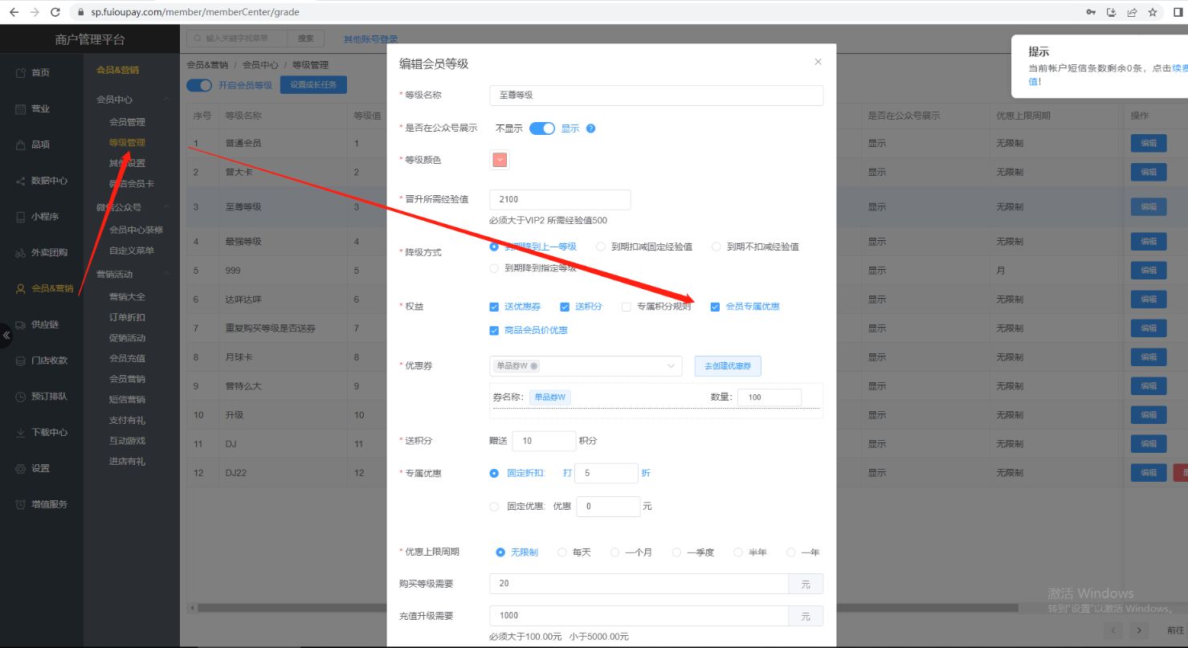
Task: Open 外卖团购 scooter icon in sidebar
Action: pos(22,253)
